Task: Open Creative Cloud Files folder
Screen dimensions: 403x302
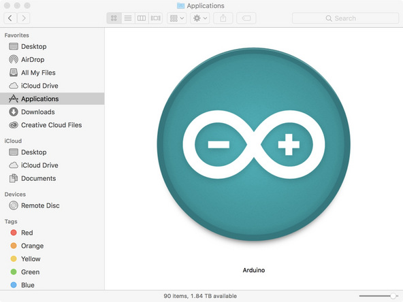Action: tap(52, 125)
